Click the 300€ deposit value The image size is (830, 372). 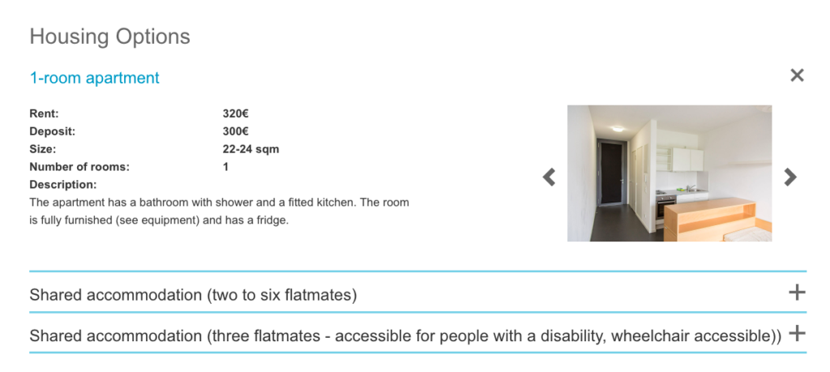235,131
